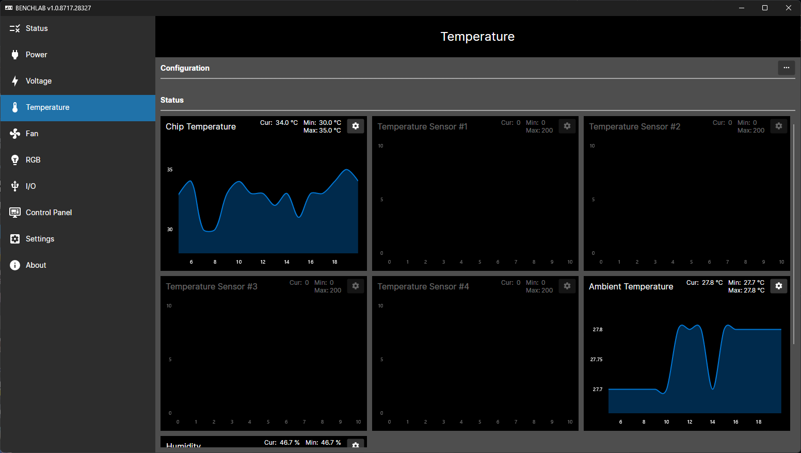Viewport: 801px width, 453px height.
Task: Open Temperature Sensor #2 gear settings
Action: (779, 126)
